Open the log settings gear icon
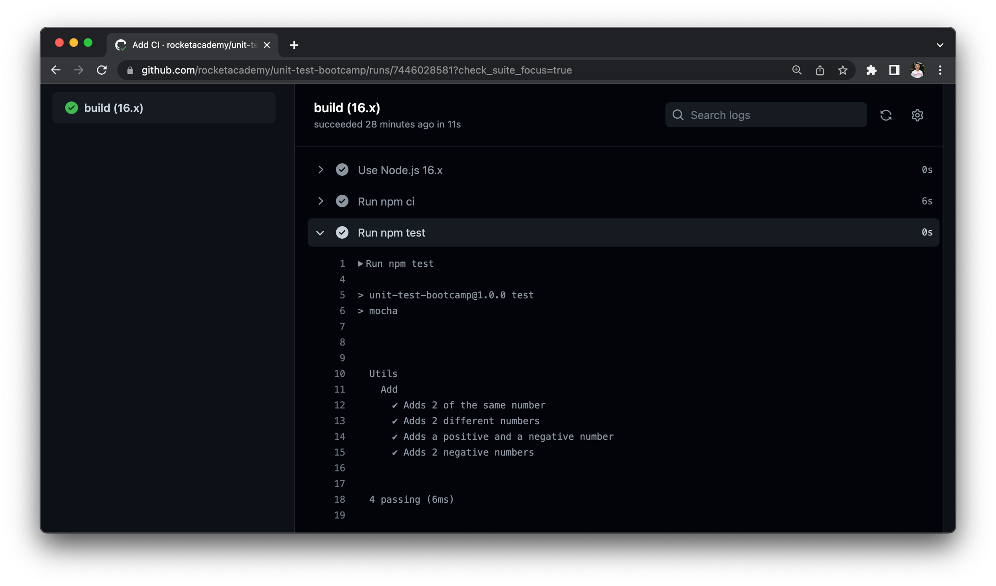The height and width of the screenshot is (586, 996). [917, 115]
